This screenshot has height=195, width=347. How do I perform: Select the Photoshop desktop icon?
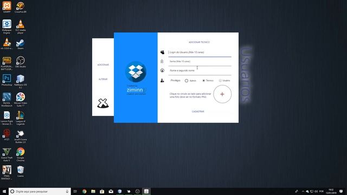[7, 80]
